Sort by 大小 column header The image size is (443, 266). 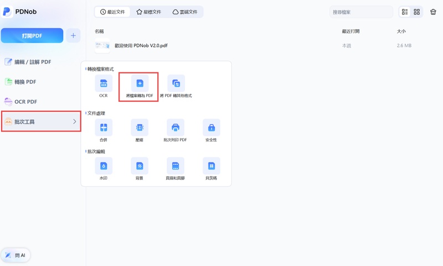tap(401, 31)
